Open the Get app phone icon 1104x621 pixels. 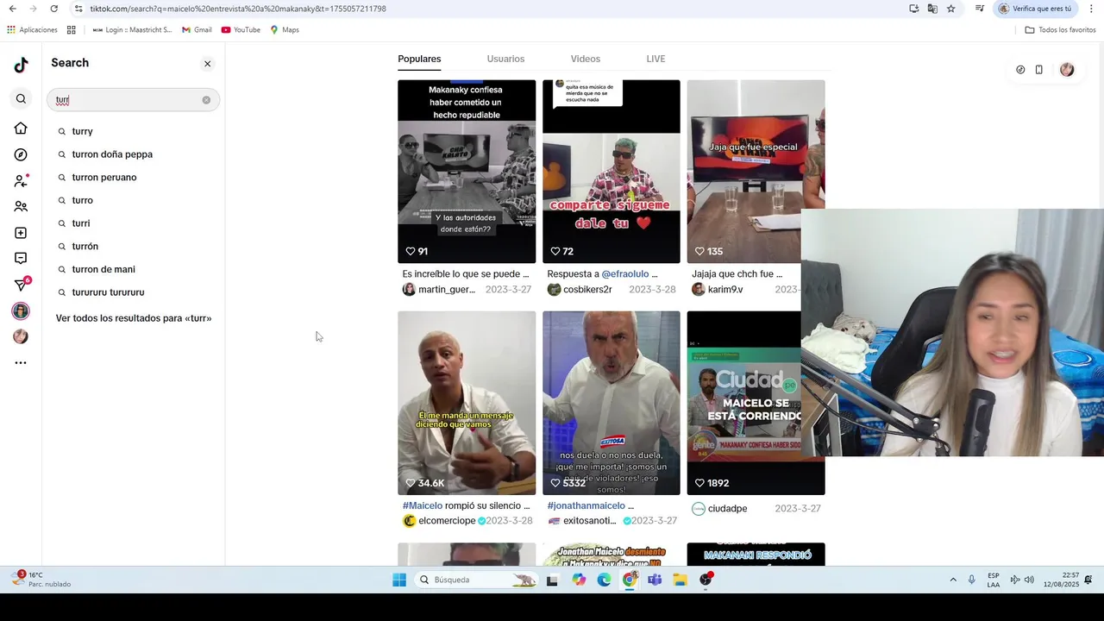pyautogui.click(x=1039, y=70)
